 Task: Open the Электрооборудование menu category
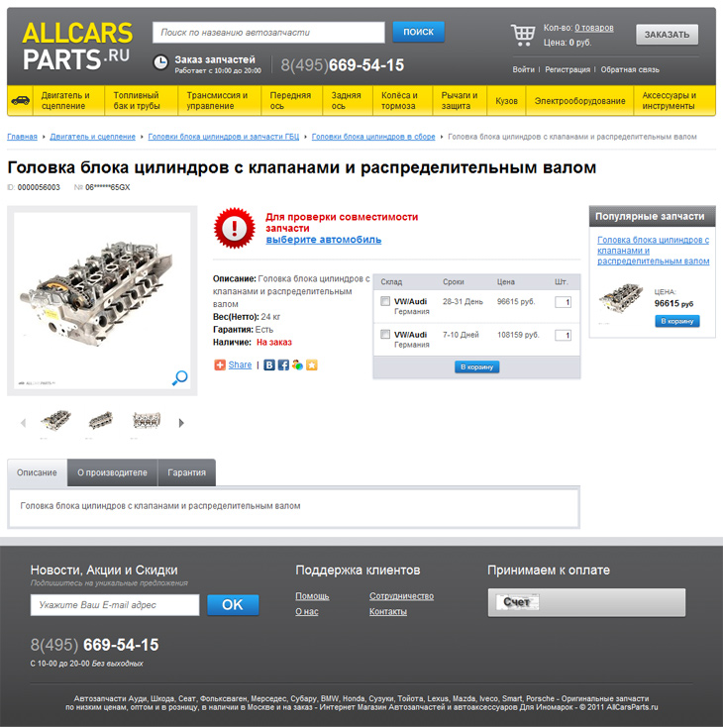579,100
